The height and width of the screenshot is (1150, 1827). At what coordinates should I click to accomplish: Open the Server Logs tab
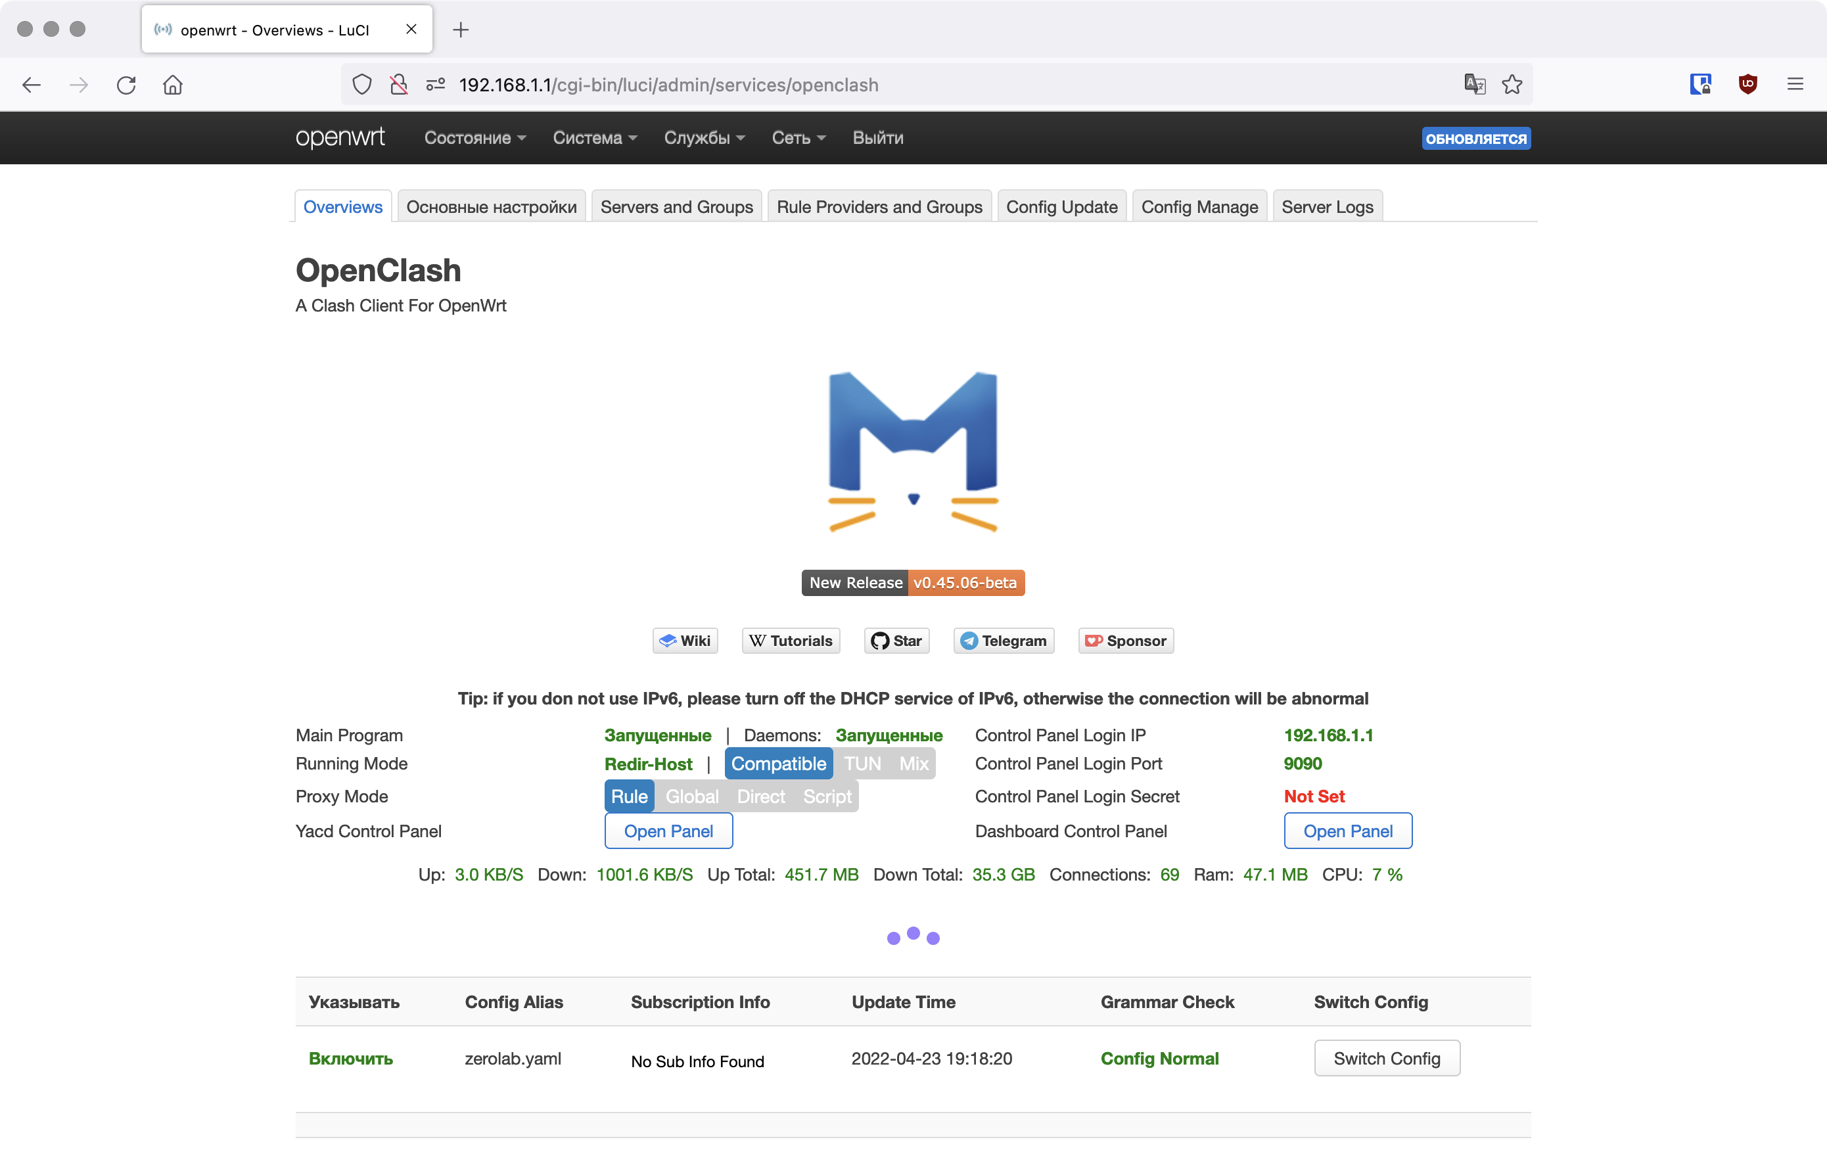click(x=1327, y=206)
